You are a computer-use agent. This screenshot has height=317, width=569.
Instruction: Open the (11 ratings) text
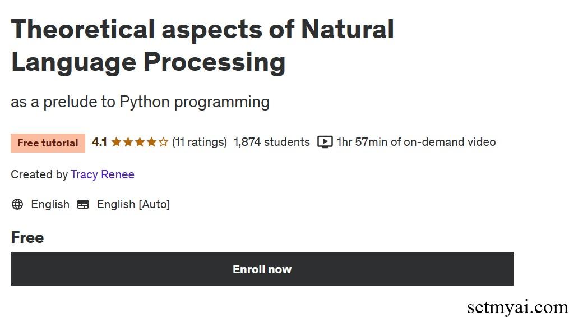pyautogui.click(x=200, y=142)
